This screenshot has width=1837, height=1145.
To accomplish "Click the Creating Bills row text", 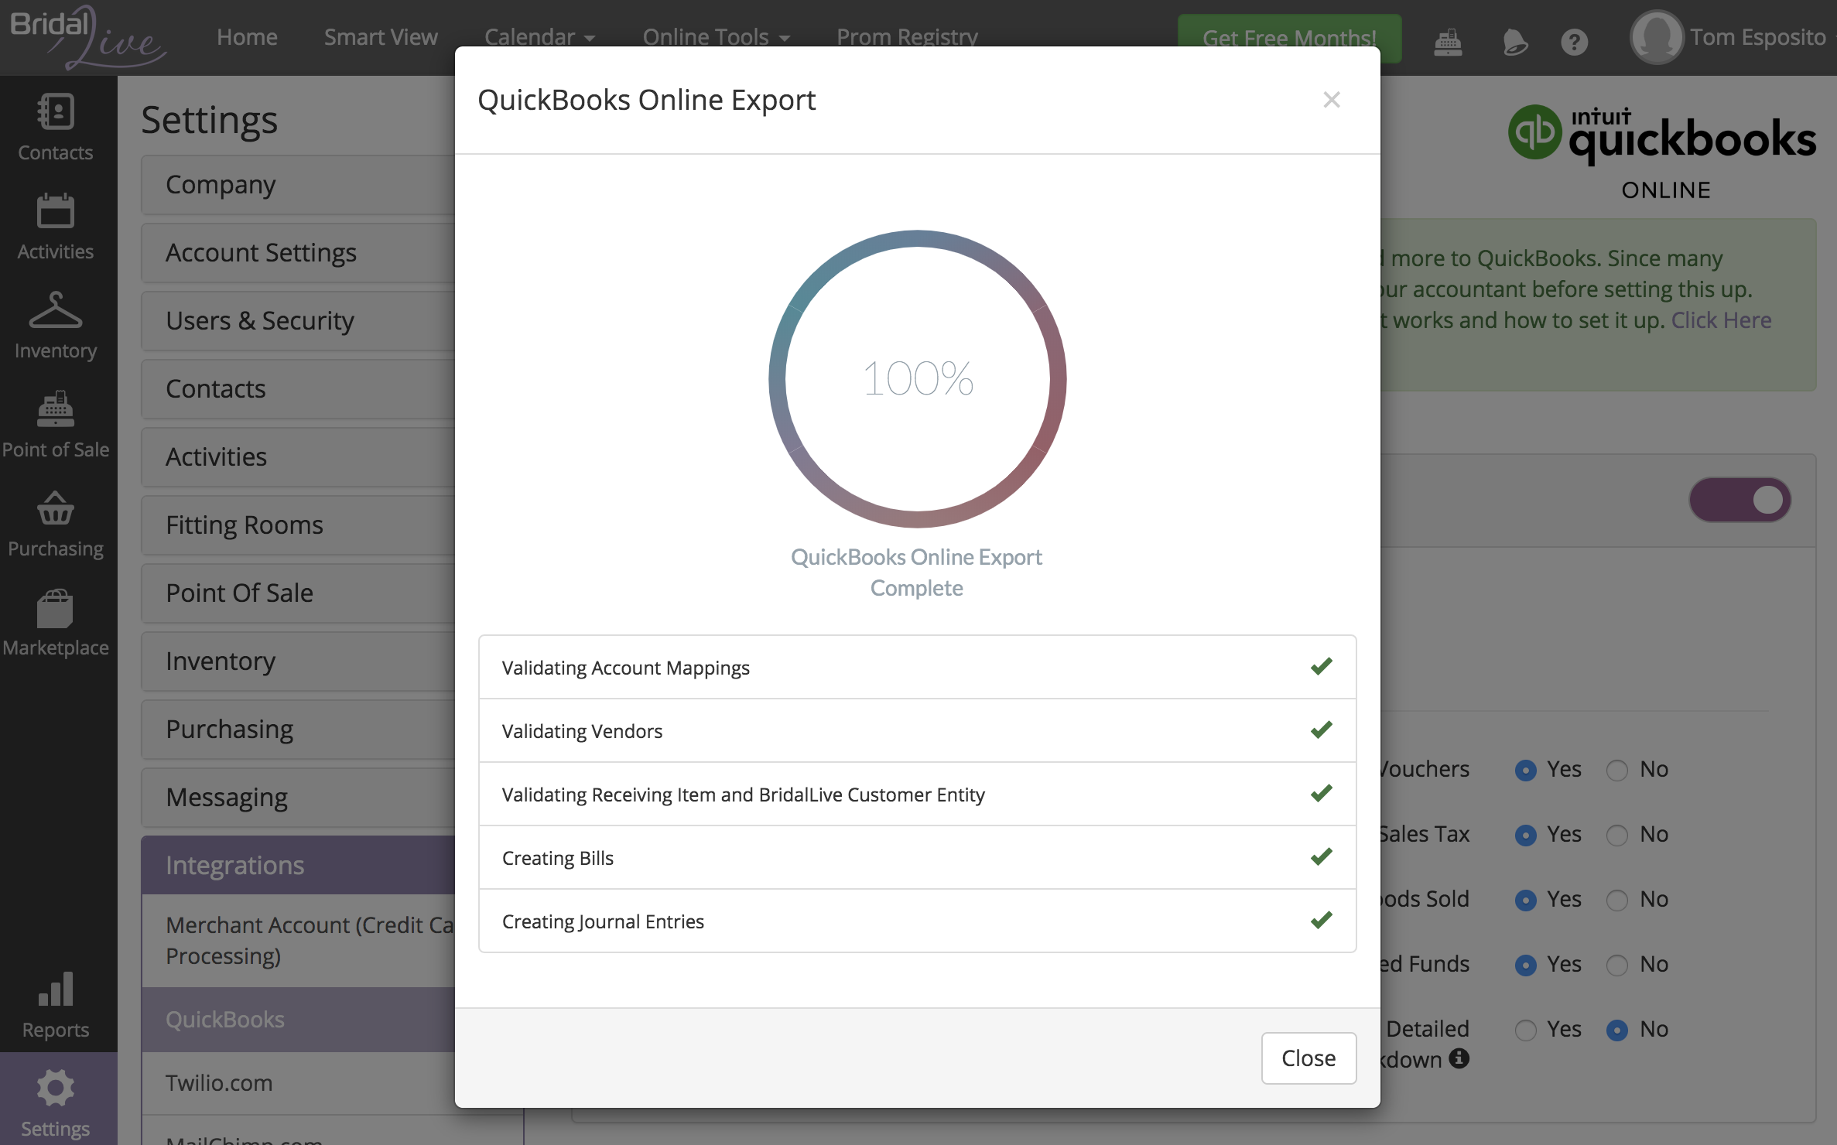I will 557,858.
